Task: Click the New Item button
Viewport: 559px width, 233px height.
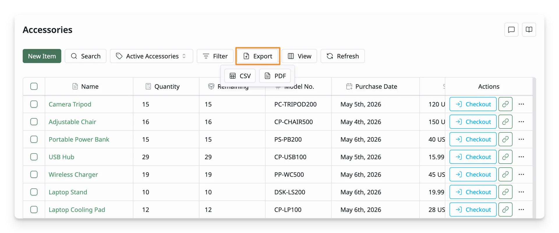Action: point(42,56)
